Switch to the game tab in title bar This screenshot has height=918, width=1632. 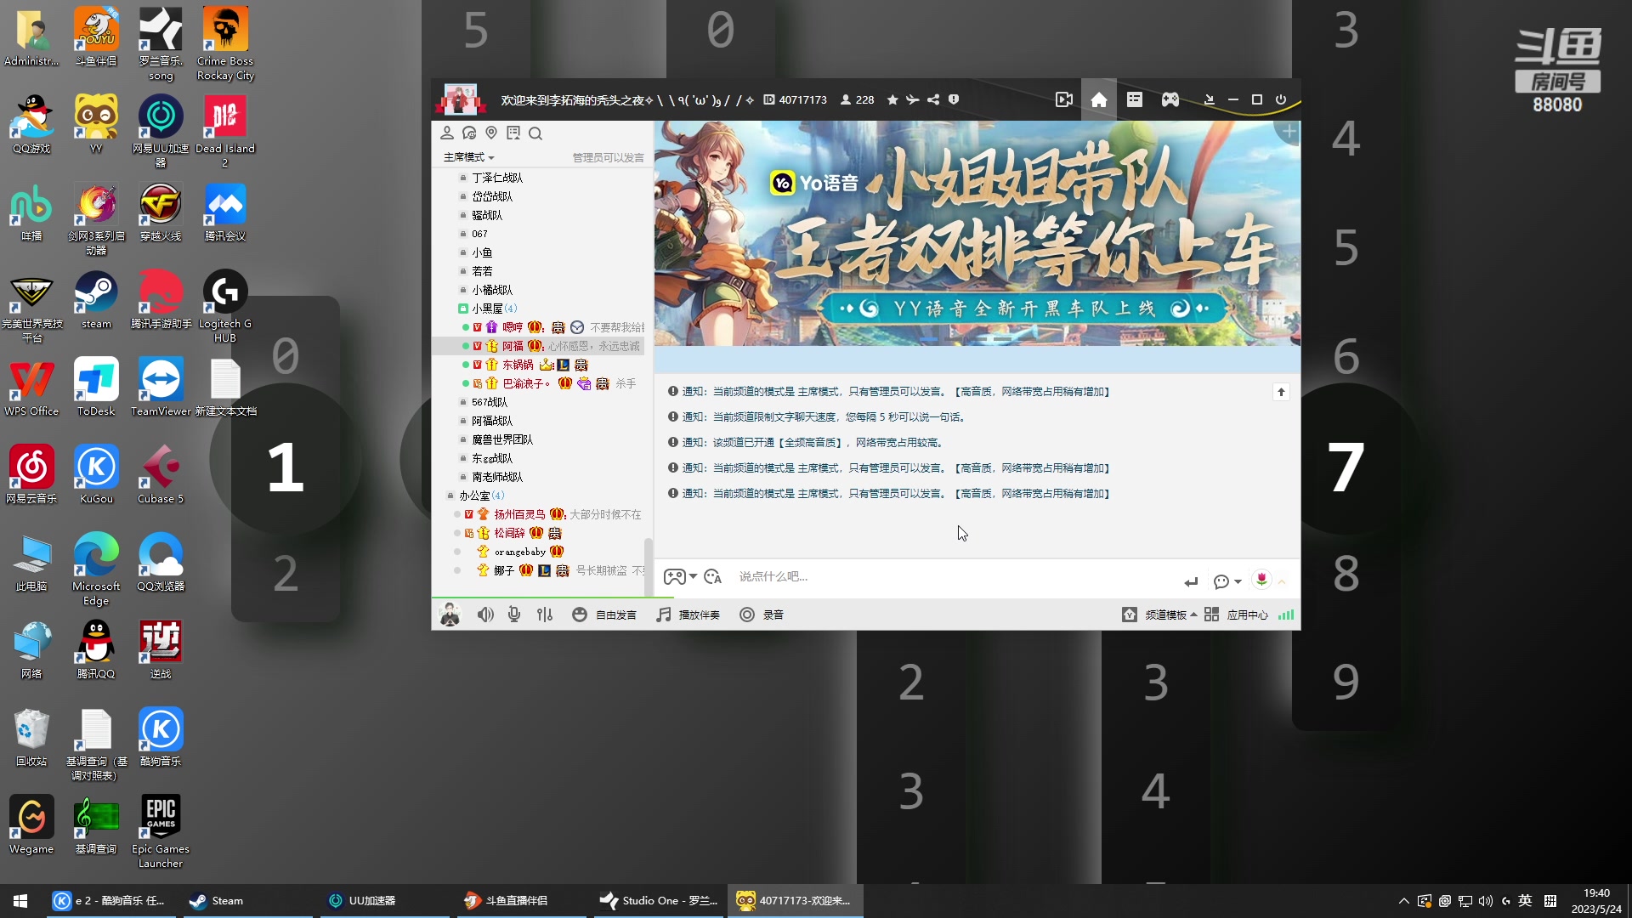(1170, 99)
